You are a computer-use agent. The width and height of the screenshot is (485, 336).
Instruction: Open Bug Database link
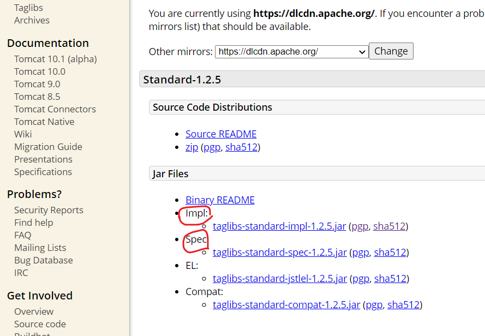coord(44,261)
